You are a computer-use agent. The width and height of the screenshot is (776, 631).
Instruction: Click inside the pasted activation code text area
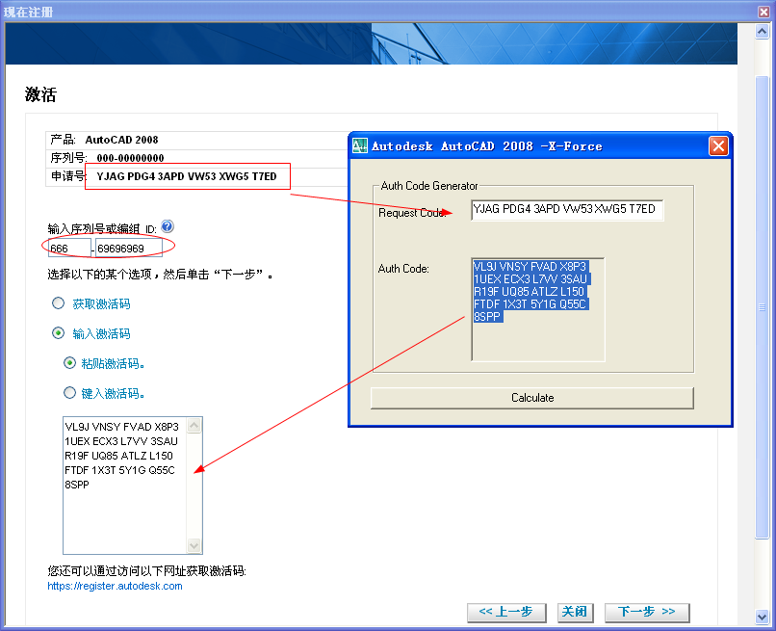pyautogui.click(x=125, y=486)
